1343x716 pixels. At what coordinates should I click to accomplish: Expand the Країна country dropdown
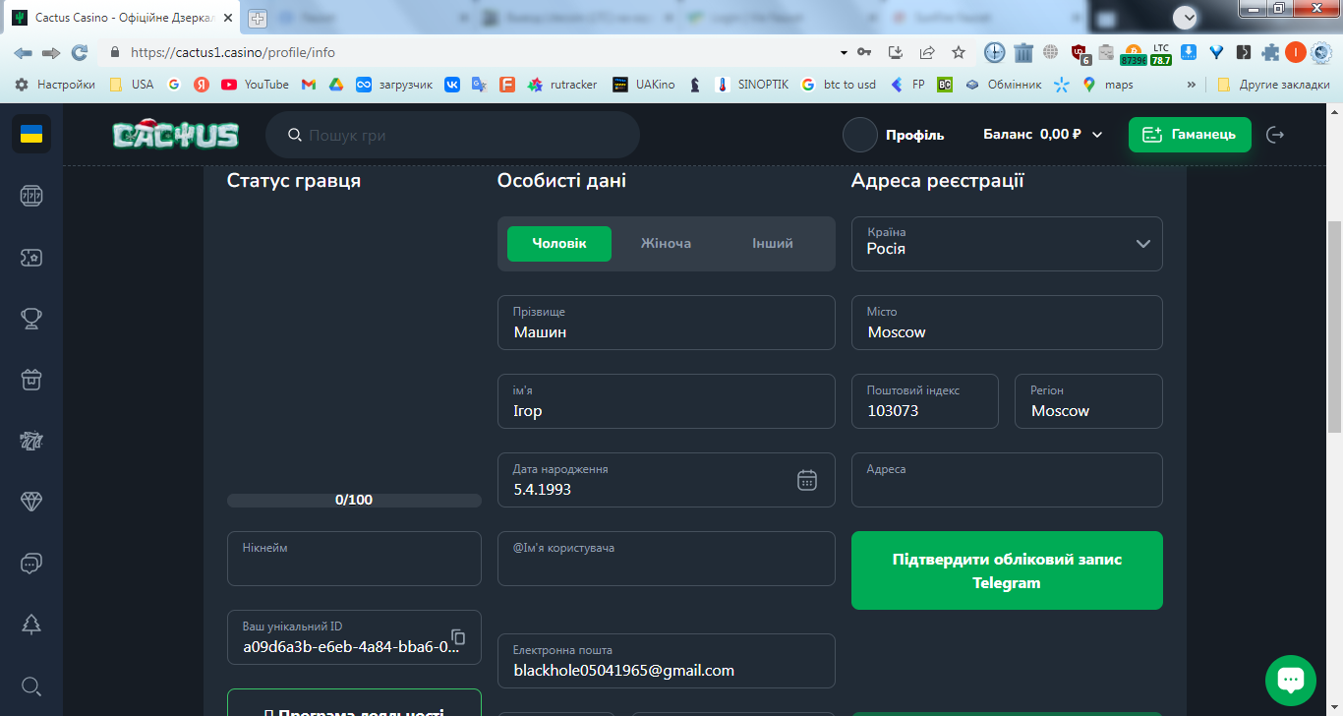pyautogui.click(x=1007, y=244)
